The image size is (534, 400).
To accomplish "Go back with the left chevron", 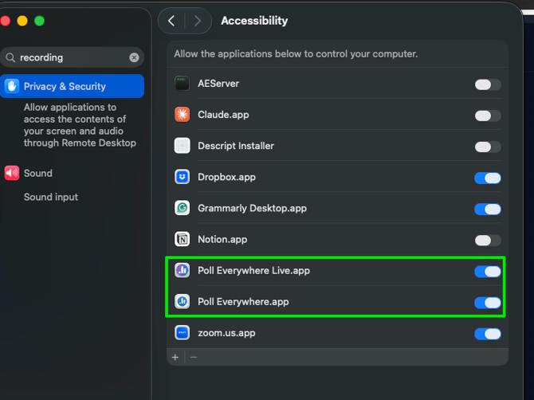I will tap(171, 21).
